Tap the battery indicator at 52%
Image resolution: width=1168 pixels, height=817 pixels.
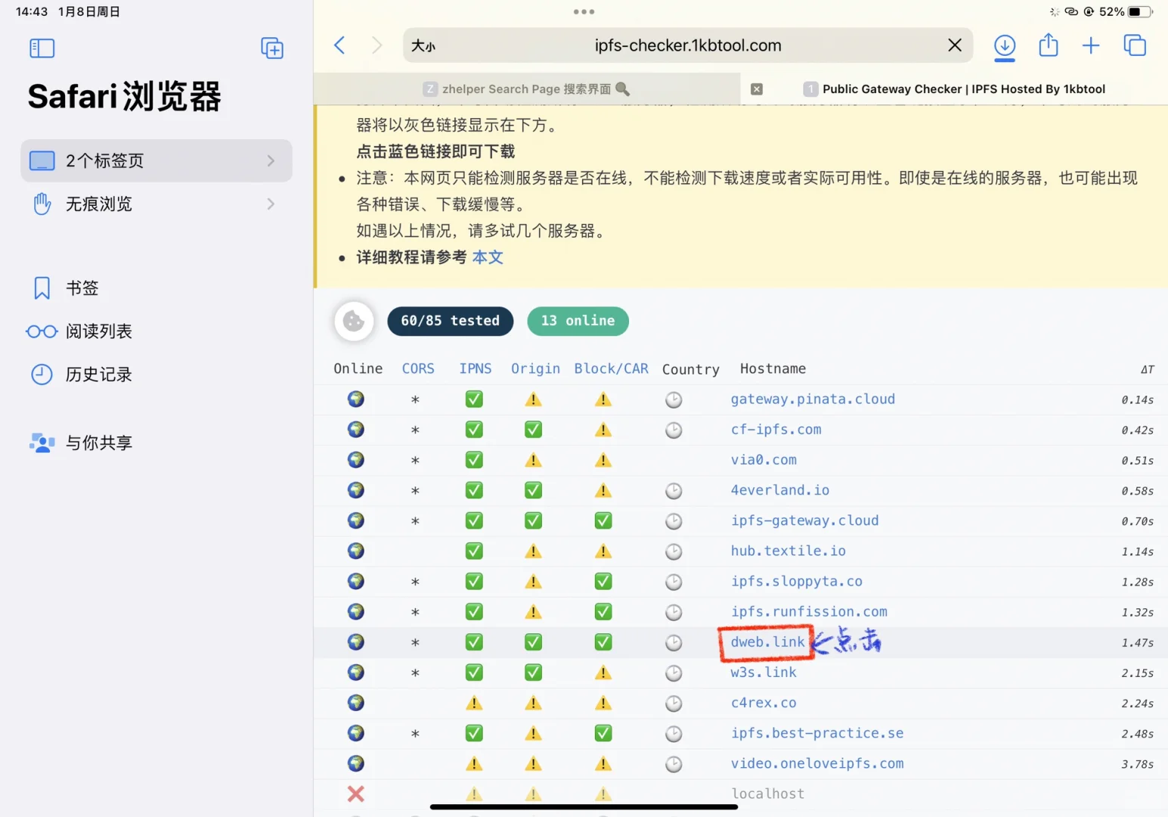[x=1140, y=11]
